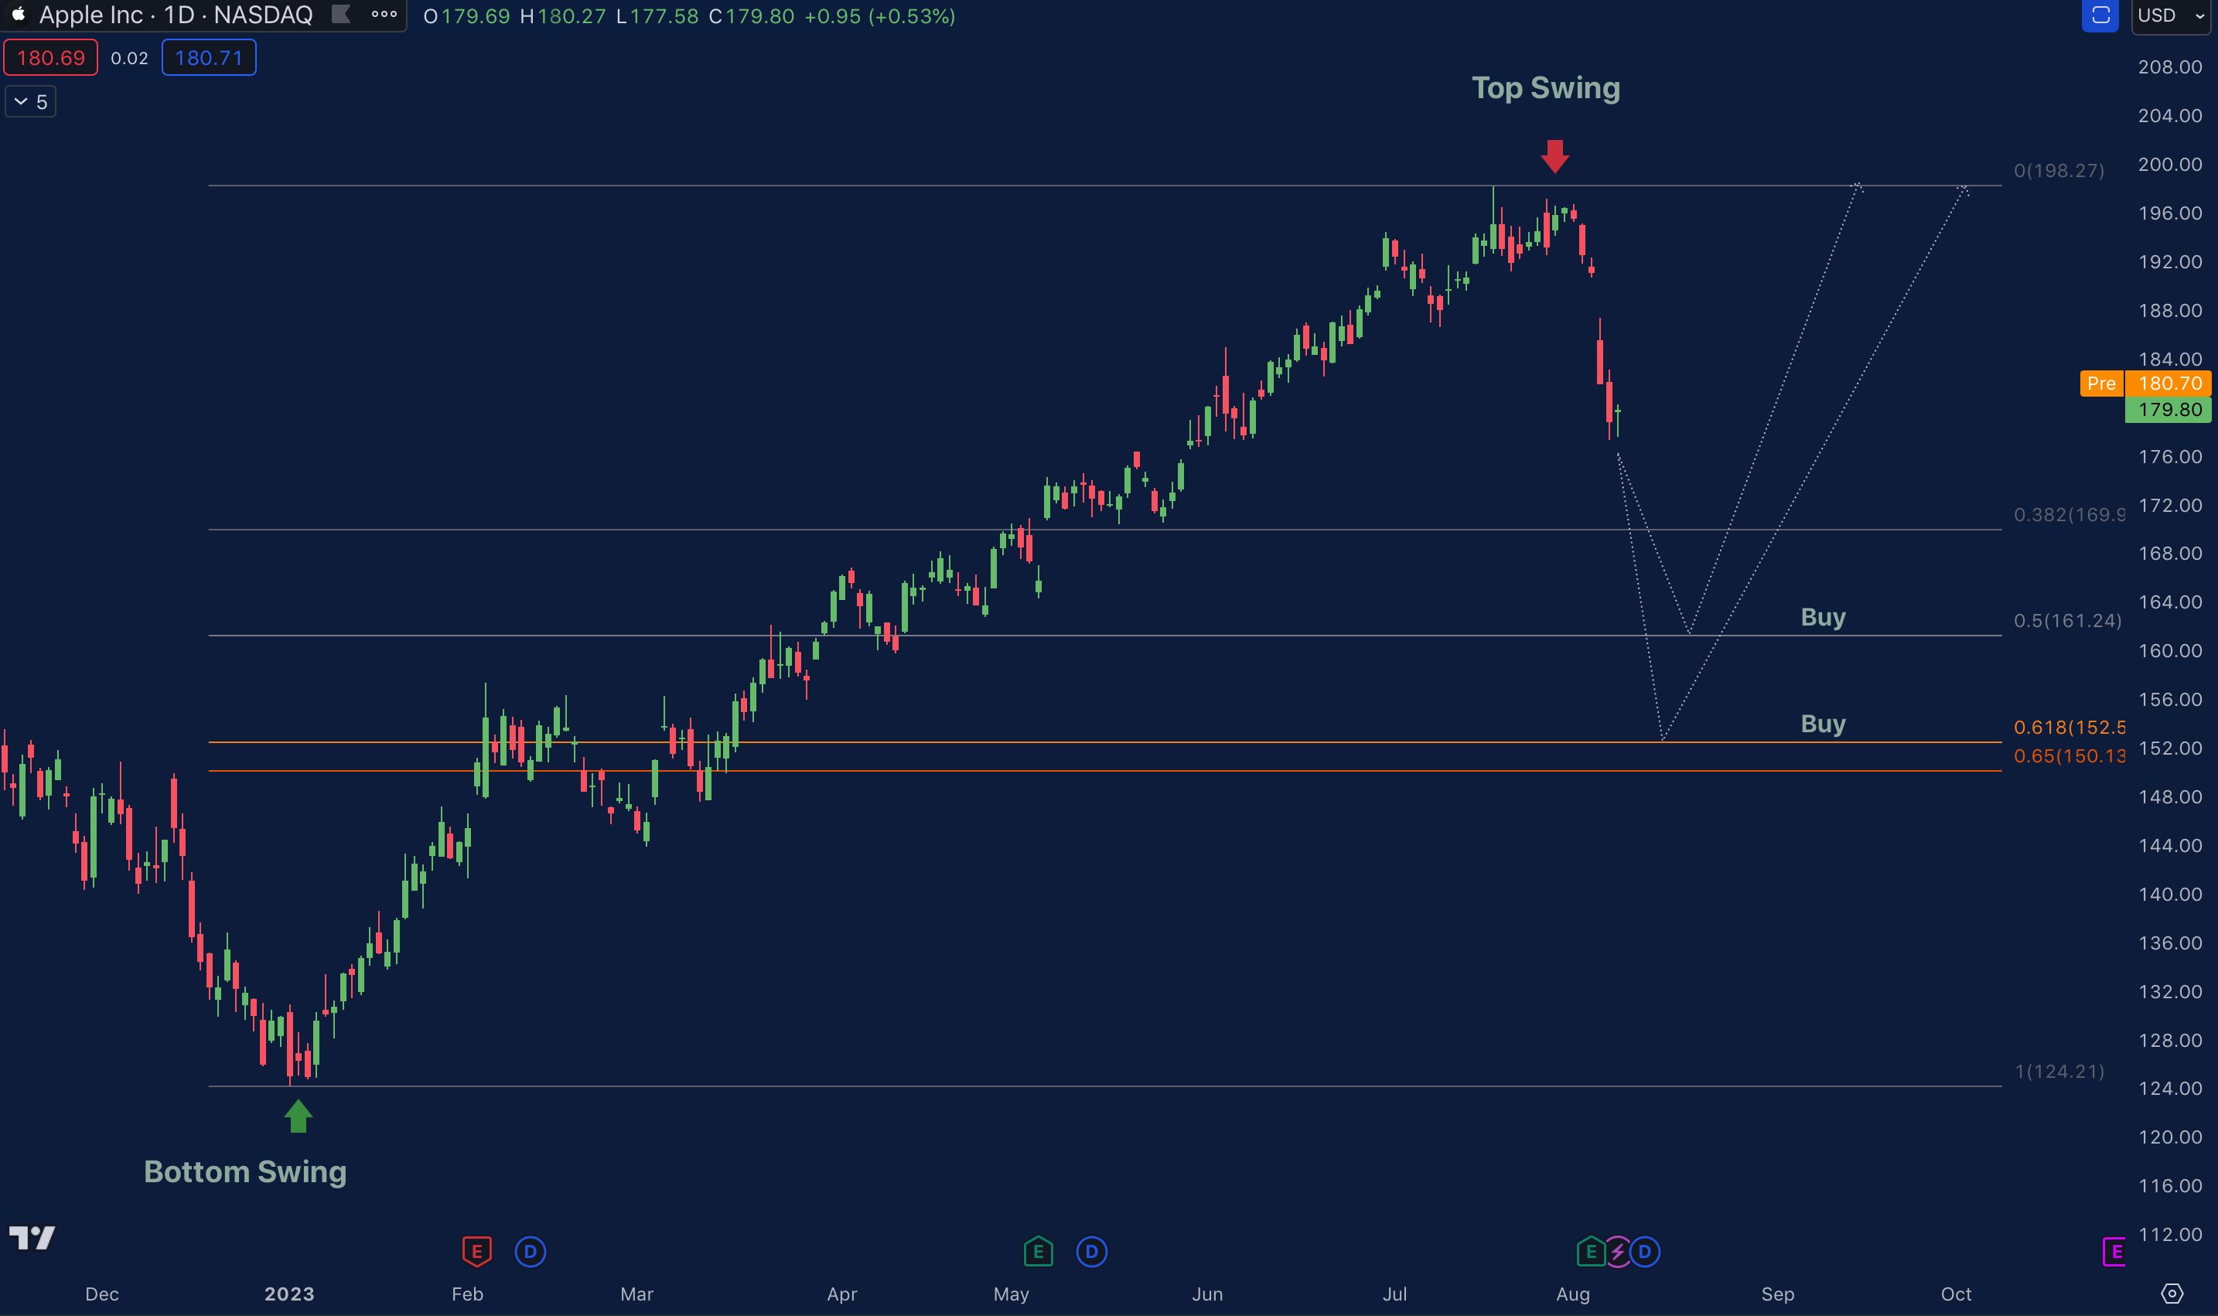This screenshot has height=1316, width=2218.
Task: Expand the collapsed indicators legend showing 5
Action: pos(31,102)
